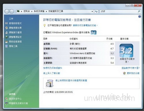Click the 3D 商用和遊戲圖形效能 description
The width and height of the screenshot is (144, 111).
pos(81,58)
